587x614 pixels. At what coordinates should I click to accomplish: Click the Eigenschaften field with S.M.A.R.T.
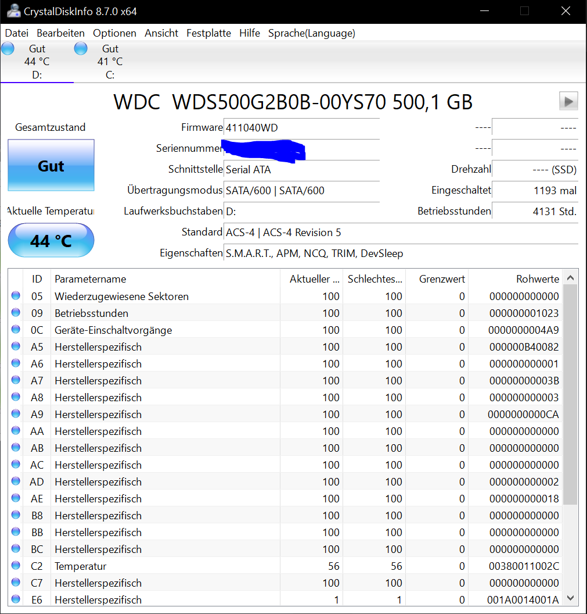click(x=401, y=254)
